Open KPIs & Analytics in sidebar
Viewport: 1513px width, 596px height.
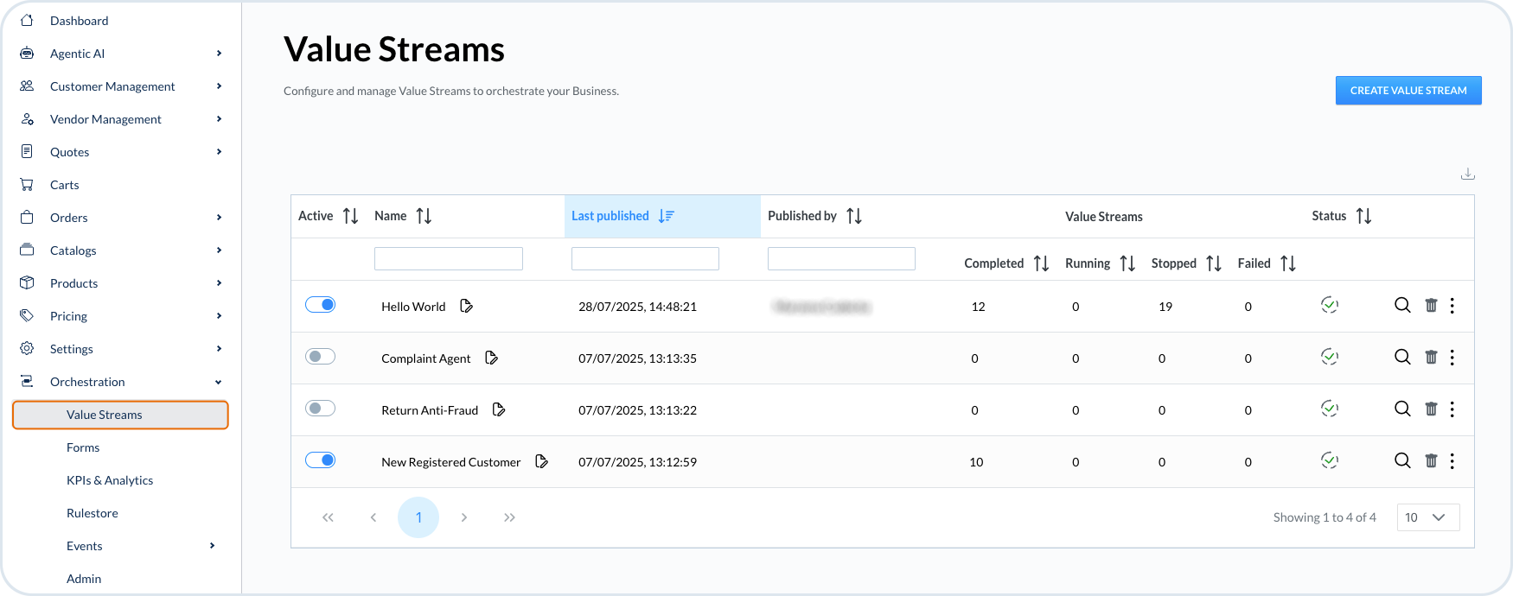[x=110, y=480]
